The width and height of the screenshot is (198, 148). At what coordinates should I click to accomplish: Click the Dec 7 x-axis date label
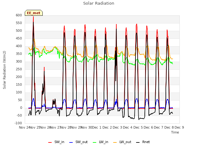coord(159,127)
